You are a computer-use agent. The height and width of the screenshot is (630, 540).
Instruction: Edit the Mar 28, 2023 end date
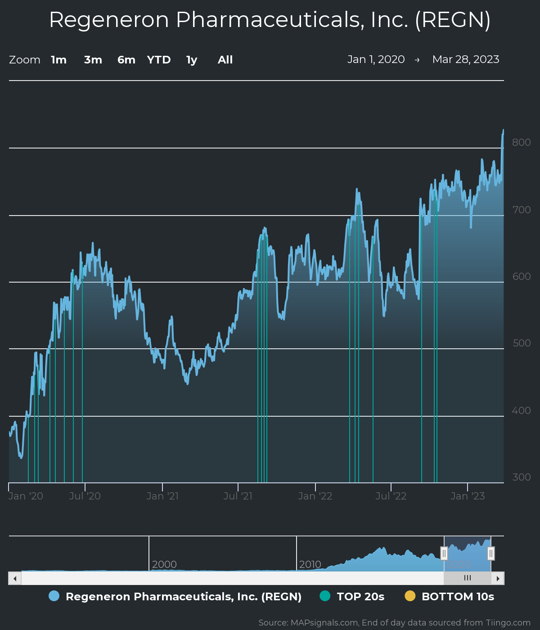(466, 59)
